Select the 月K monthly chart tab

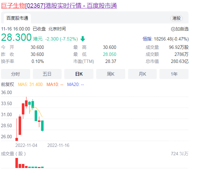tap(142, 74)
